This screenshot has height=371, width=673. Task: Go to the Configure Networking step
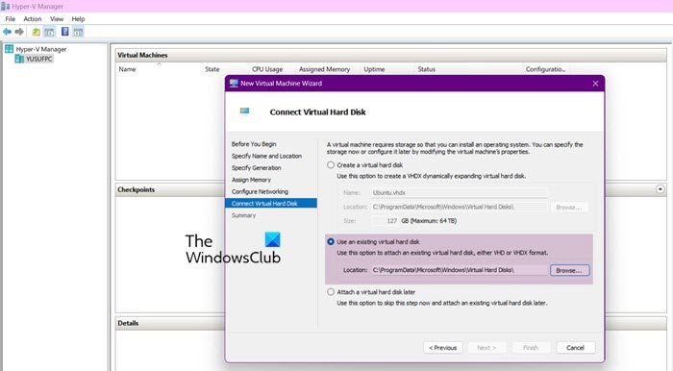(x=260, y=191)
